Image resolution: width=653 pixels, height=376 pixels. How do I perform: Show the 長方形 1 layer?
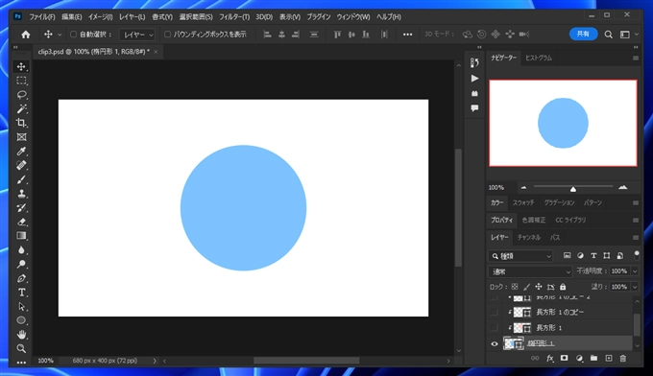coord(495,328)
